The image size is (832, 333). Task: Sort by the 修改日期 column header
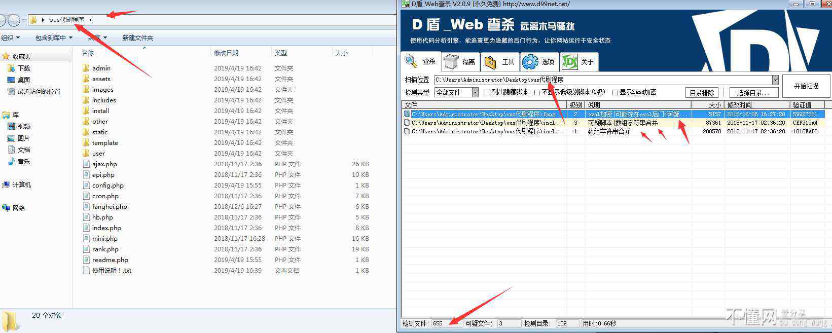click(226, 53)
